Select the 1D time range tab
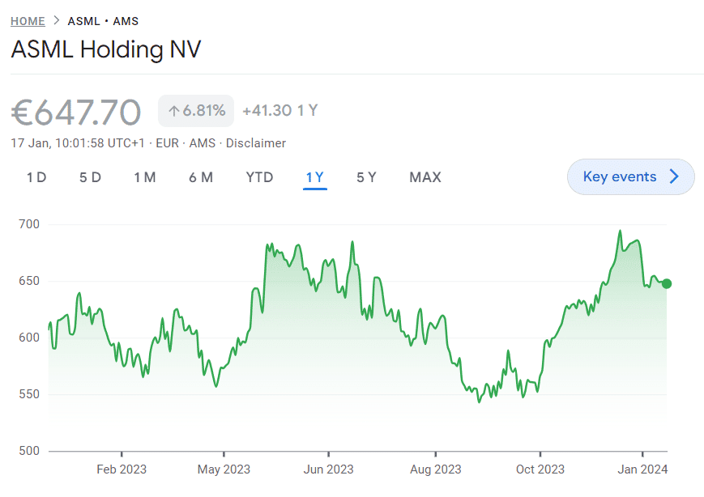 (x=36, y=177)
